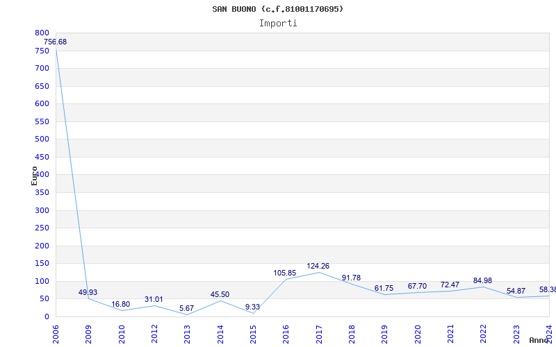
Task: Click the 600 y-axis value
Action: [x=42, y=103]
